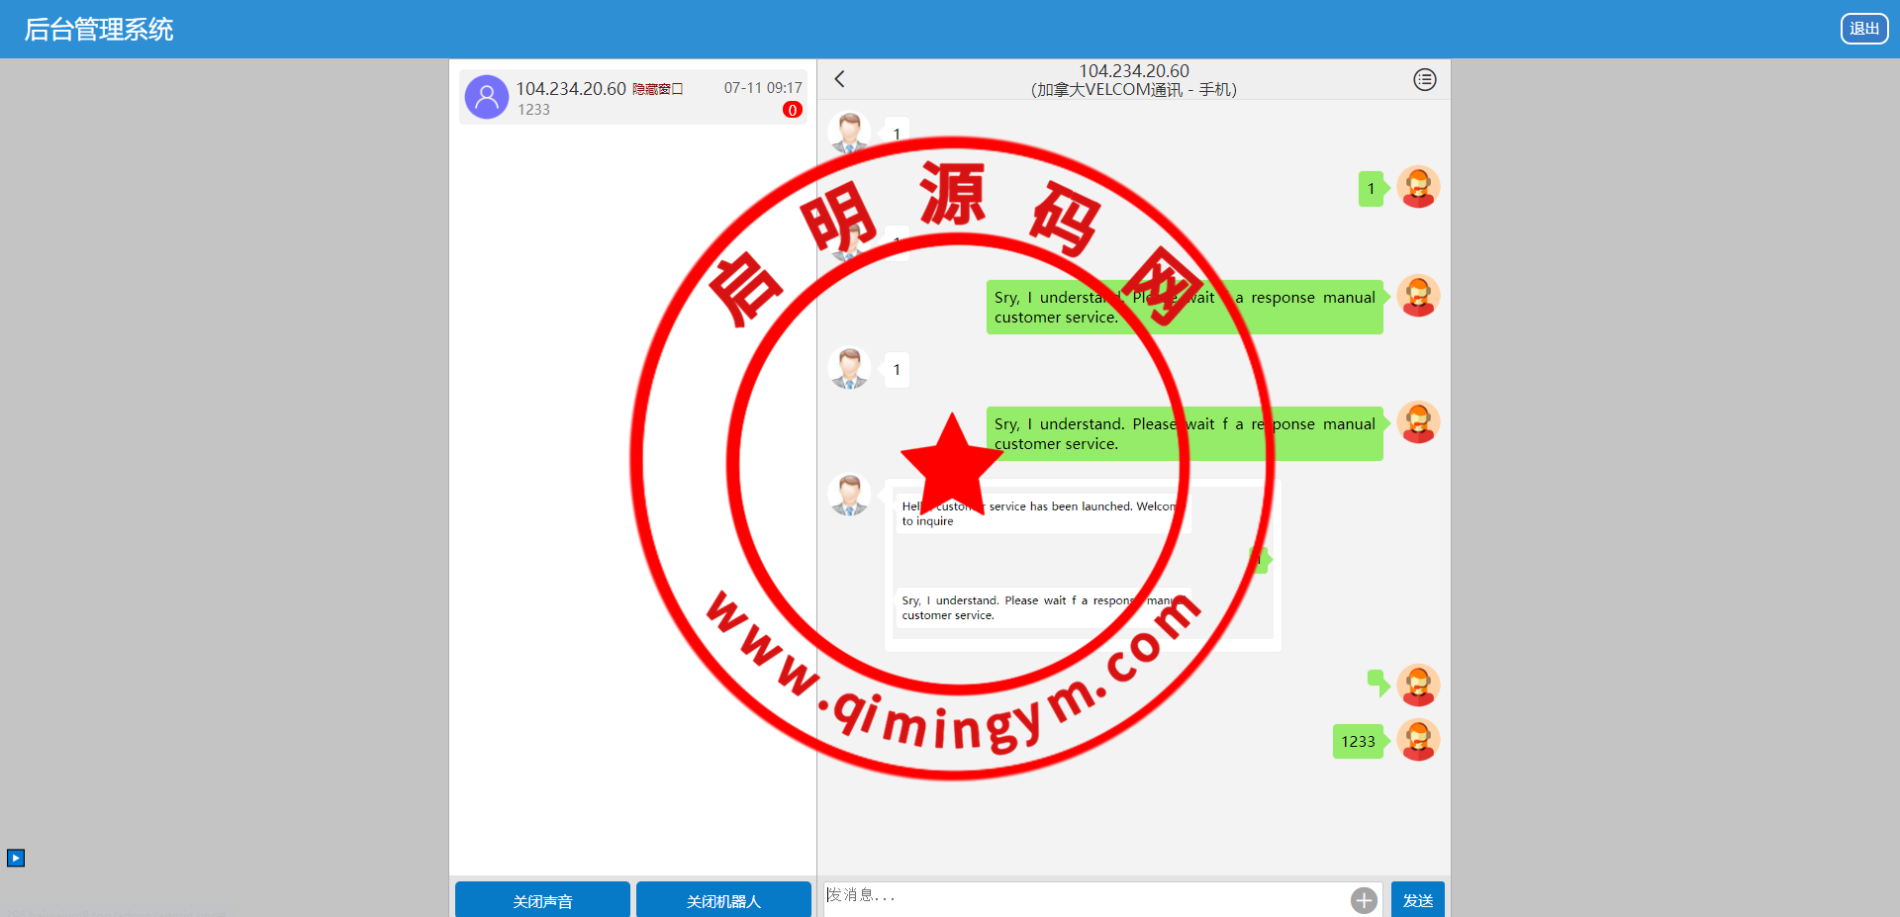1900x917 pixels.
Task: Click the 退出 logout button
Action: (1863, 29)
